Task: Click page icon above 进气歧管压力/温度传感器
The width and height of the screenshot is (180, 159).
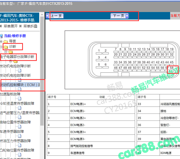Action: click(20, 108)
